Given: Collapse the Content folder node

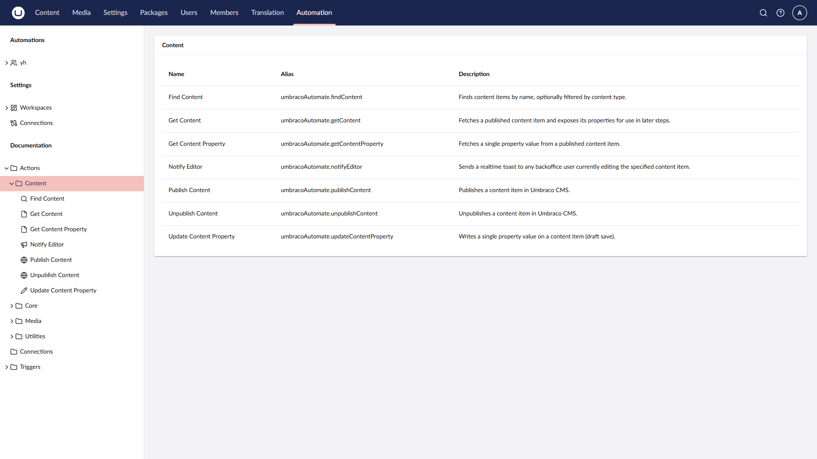Looking at the screenshot, I should pyautogui.click(x=11, y=184).
